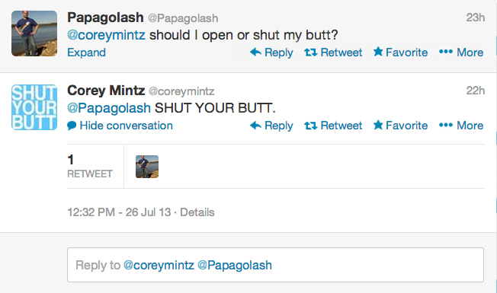Click the Reply arrow icon on Papagolash's tweet
Screen dimensions: 497x293
(255, 52)
